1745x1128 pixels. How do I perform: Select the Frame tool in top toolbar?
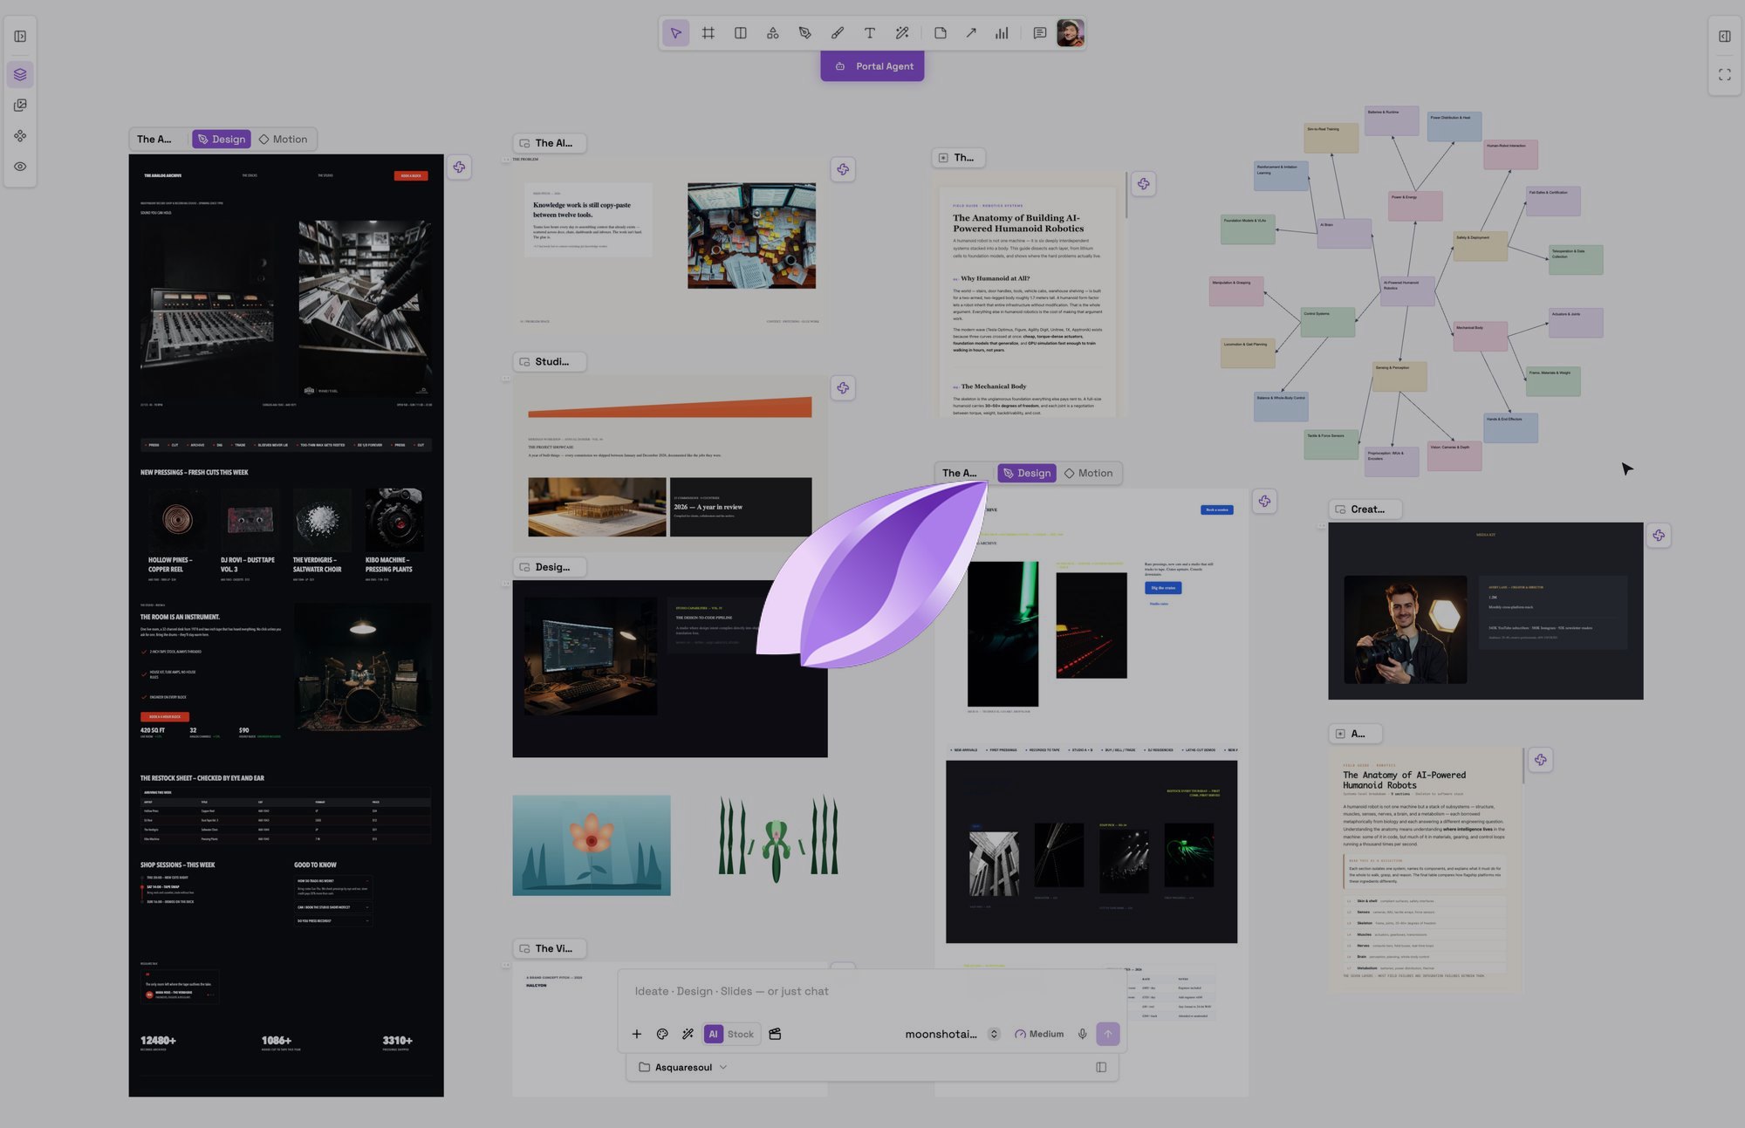[708, 33]
